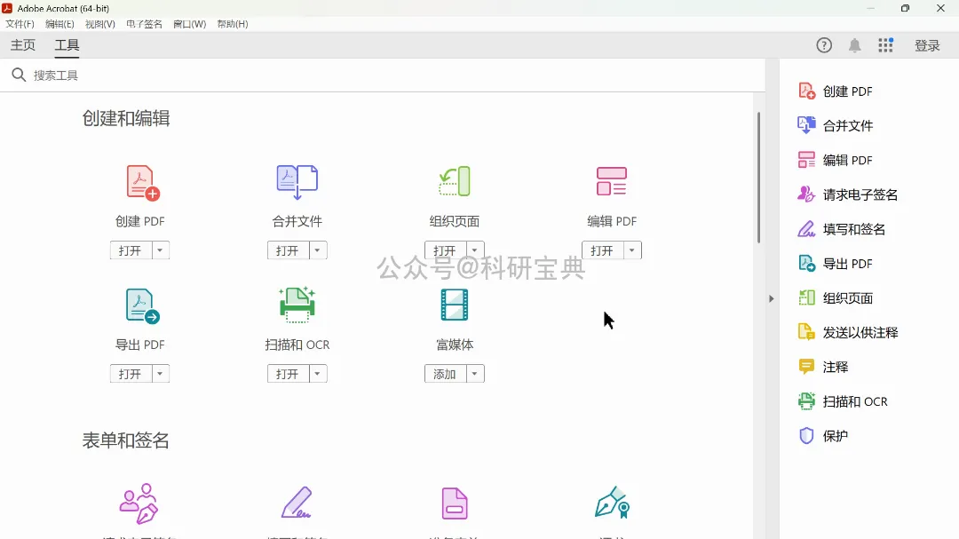Minimize the Acrobat window
Screen dimensions: 959x539
tap(870, 8)
